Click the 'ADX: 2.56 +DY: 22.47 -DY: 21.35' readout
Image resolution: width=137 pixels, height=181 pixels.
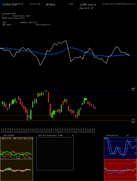coord(17,139)
